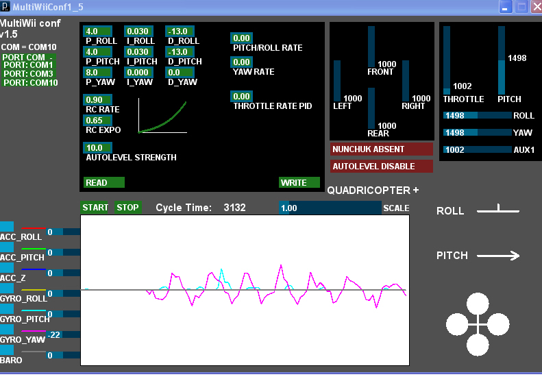
Task: Click the ROLL horizontal RC slider
Action: pyautogui.click(x=478, y=115)
